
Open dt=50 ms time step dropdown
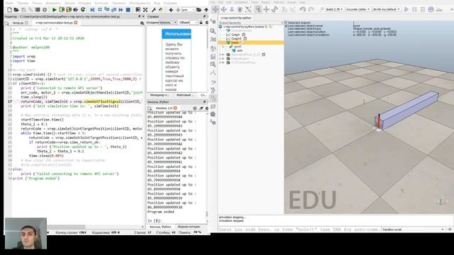pos(387,9)
